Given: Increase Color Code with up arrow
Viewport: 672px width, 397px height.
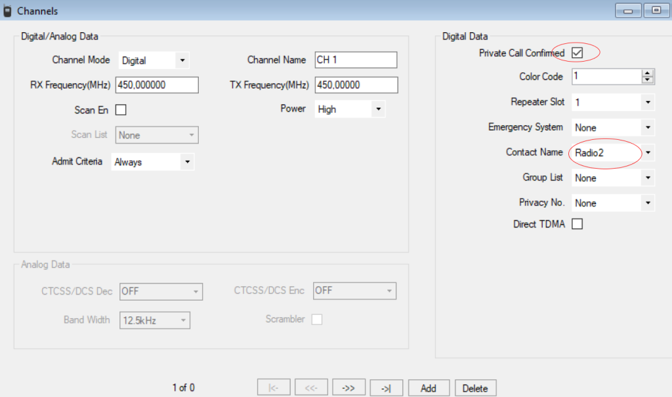Looking at the screenshot, I should pyautogui.click(x=648, y=73).
